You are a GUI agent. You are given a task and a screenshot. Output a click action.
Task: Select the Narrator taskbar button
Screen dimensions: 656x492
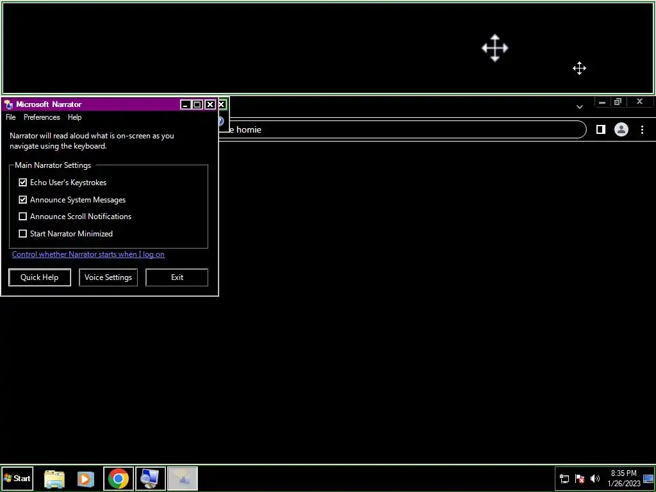183,479
